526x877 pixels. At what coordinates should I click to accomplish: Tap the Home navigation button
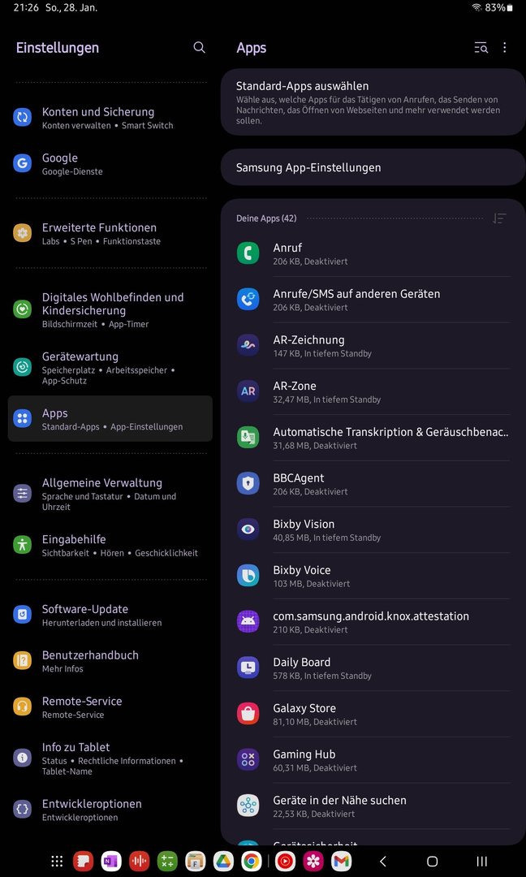(x=432, y=862)
